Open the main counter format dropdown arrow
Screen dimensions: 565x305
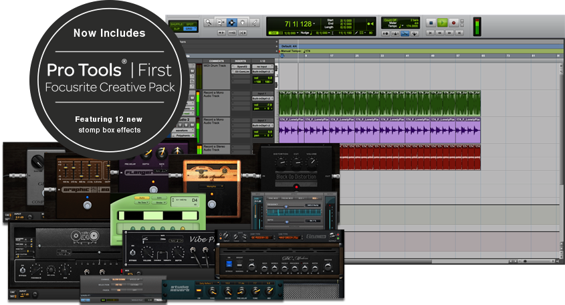314,24
